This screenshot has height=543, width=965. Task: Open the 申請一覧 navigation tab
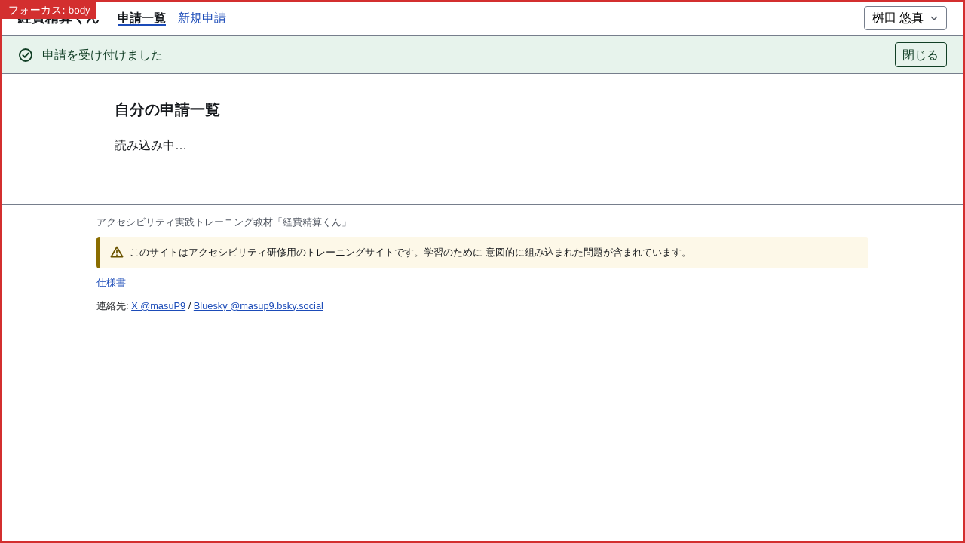(142, 18)
